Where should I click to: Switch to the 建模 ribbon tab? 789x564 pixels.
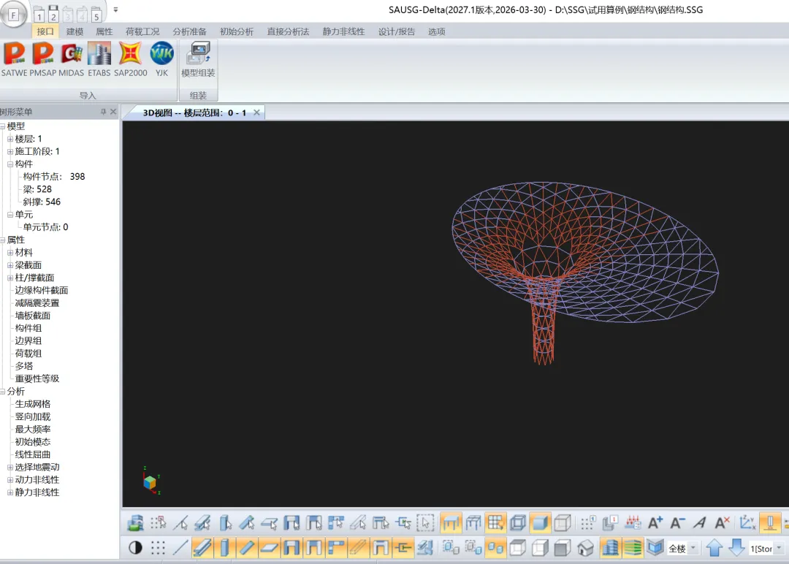point(75,31)
